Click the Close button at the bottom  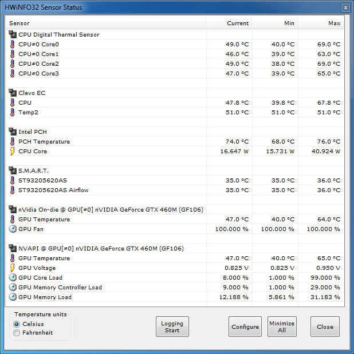(x=325, y=327)
